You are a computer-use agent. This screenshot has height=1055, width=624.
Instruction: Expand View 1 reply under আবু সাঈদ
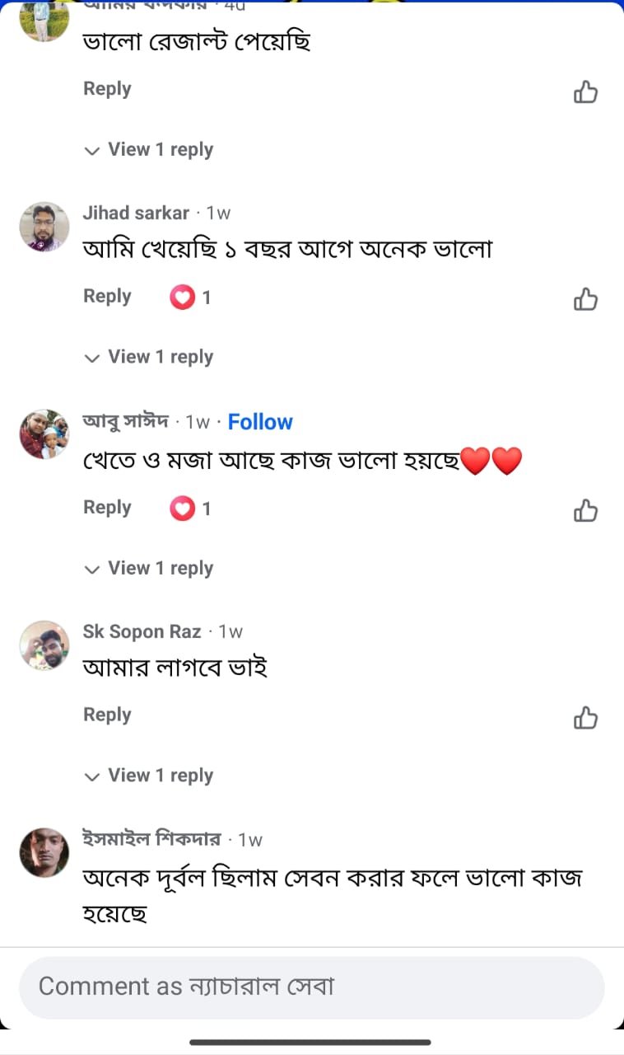160,569
